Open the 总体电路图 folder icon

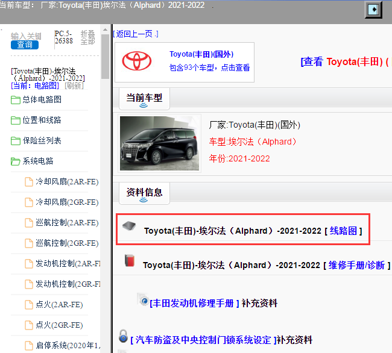16,100
